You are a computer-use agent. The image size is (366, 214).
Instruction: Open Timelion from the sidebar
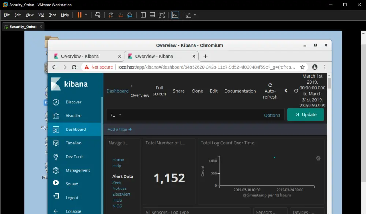tap(74, 143)
